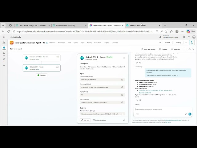Thumbs down the Sales Quote Creation reply
Image resolution: width=197 pixels, height=148 pixels.
140,100
